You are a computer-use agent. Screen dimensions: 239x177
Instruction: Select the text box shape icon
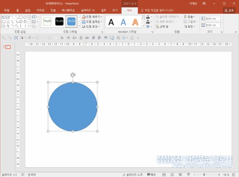4,17
